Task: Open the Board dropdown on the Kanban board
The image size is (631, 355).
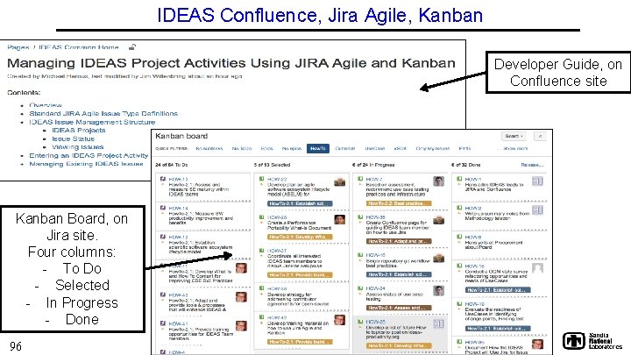Action: click(514, 136)
